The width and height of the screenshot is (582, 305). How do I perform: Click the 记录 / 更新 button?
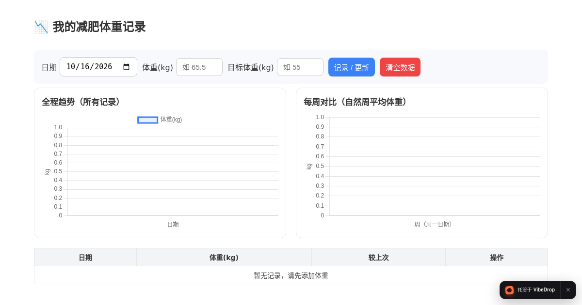352,67
